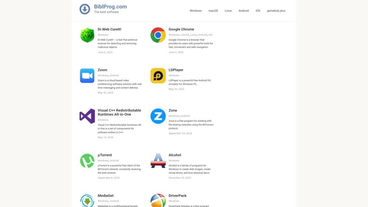Viewport: 368px width, 207px height.
Task: Click the "September 24, 2024" date text
Action: click(x=180, y=133)
